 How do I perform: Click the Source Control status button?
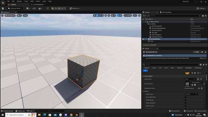pyautogui.click(x=200, y=111)
